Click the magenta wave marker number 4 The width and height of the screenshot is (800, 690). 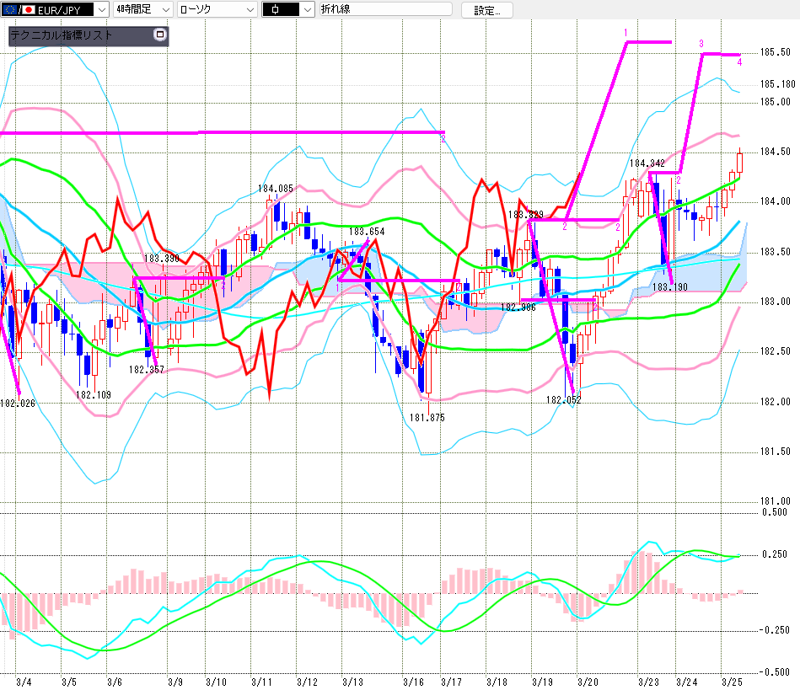[739, 62]
